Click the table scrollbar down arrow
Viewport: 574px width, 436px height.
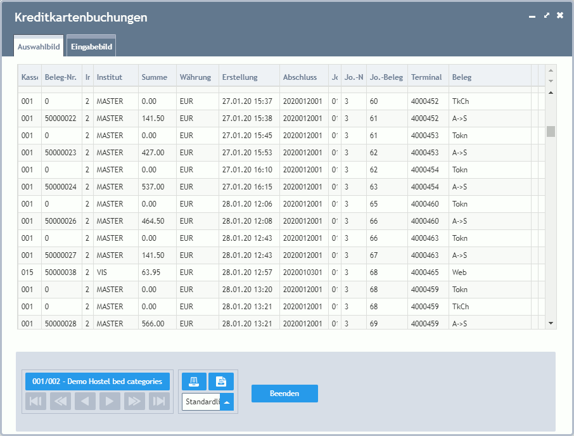point(551,323)
